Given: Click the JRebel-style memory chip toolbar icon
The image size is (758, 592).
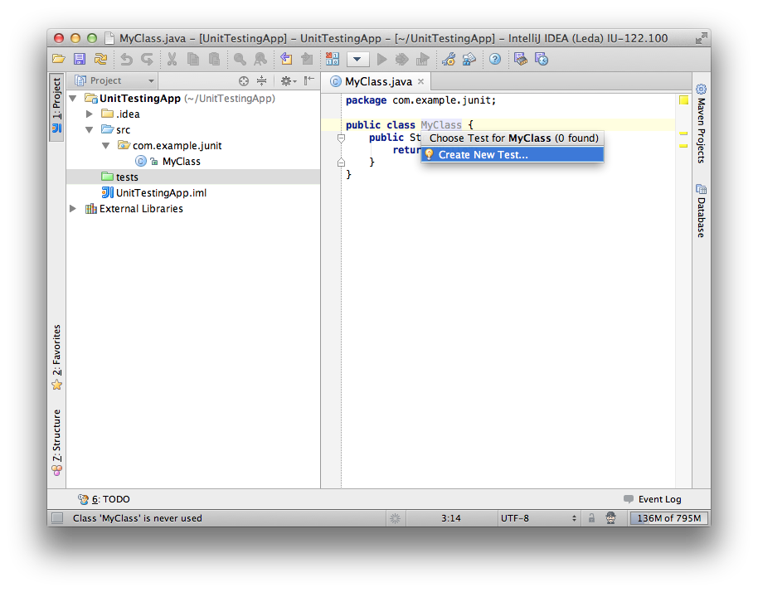Looking at the screenshot, I should pos(521,59).
